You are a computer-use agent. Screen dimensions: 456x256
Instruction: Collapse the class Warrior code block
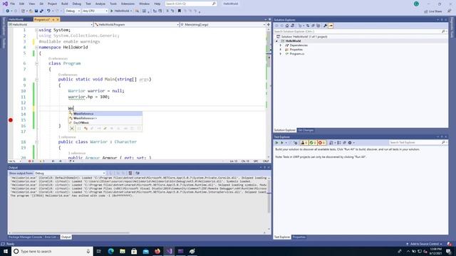click(36, 142)
